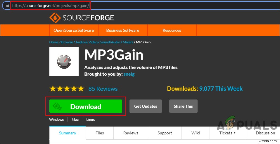Switch to the Wiki tab
Viewport: 280px width, 144px height.
tap(196, 133)
